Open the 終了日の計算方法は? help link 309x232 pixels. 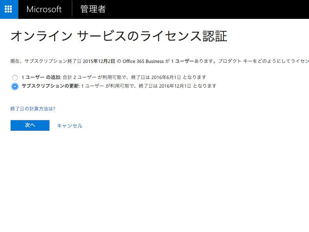pos(33,109)
